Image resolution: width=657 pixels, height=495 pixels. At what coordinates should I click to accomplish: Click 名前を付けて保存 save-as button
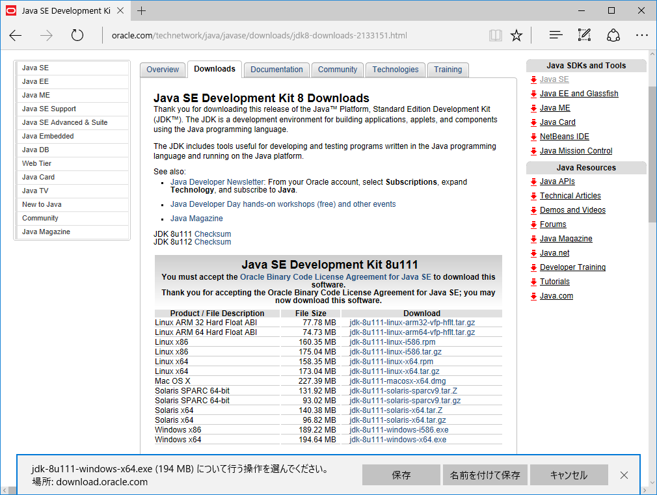pos(485,475)
